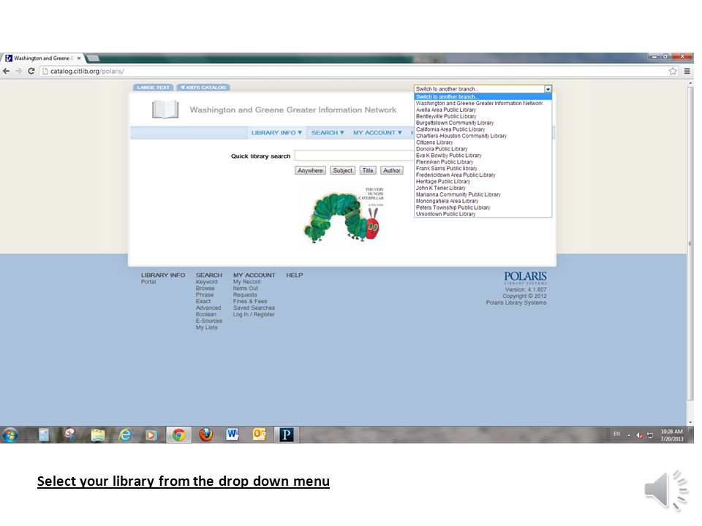The height and width of the screenshot is (526, 702).
Task: Open the Chrome menu icon
Action: click(687, 71)
